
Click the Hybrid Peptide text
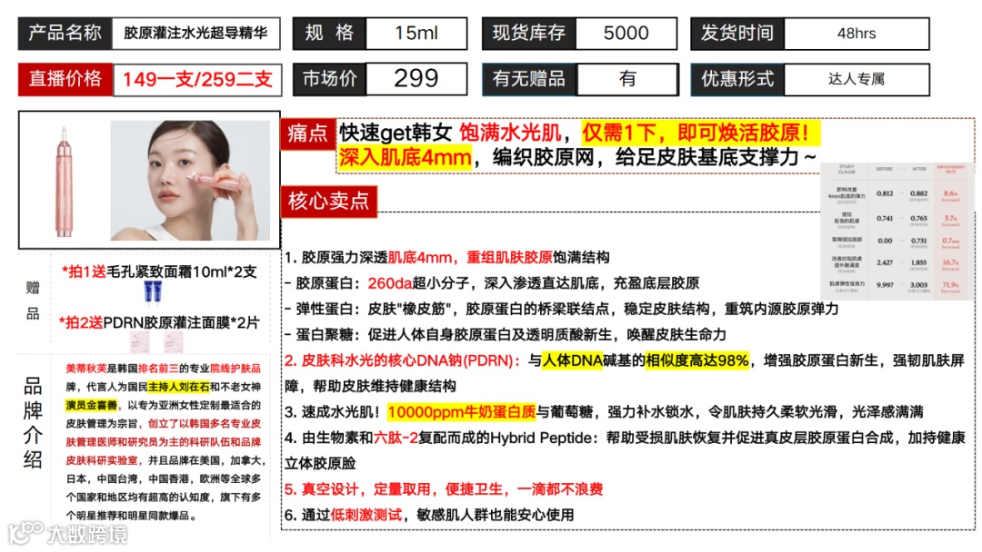[x=541, y=438]
